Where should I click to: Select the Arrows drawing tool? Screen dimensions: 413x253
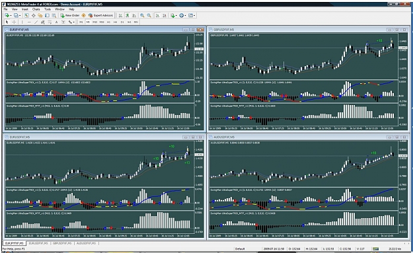click(x=70, y=22)
